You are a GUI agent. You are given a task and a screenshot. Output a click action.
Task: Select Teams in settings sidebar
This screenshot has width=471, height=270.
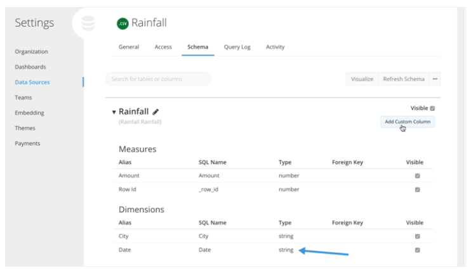coord(23,98)
